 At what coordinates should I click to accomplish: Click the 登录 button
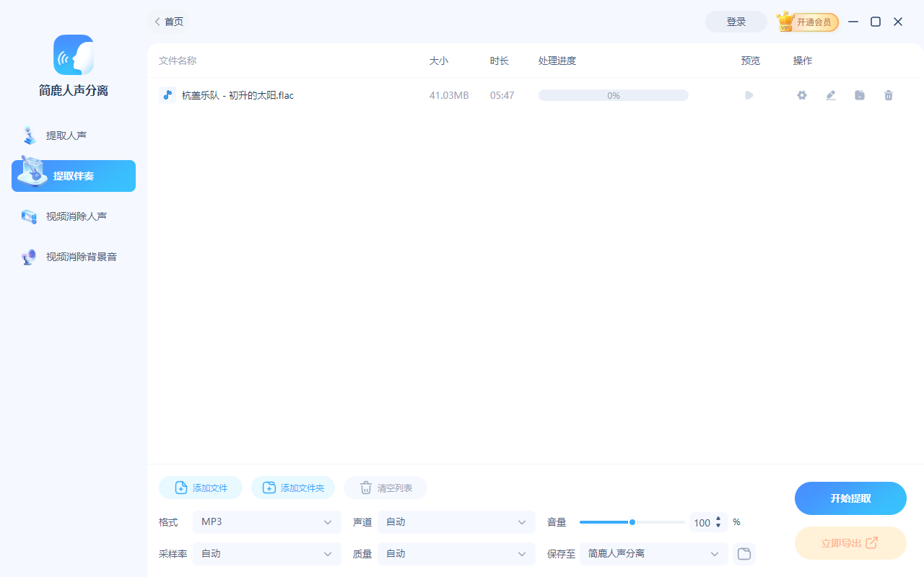(x=736, y=22)
